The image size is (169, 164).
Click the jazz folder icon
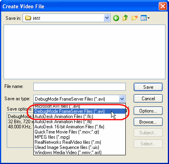(28, 17)
